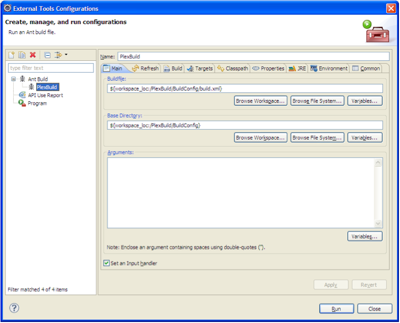Click Variables button under Base Directory
This screenshot has height=323, width=400.
click(x=365, y=137)
